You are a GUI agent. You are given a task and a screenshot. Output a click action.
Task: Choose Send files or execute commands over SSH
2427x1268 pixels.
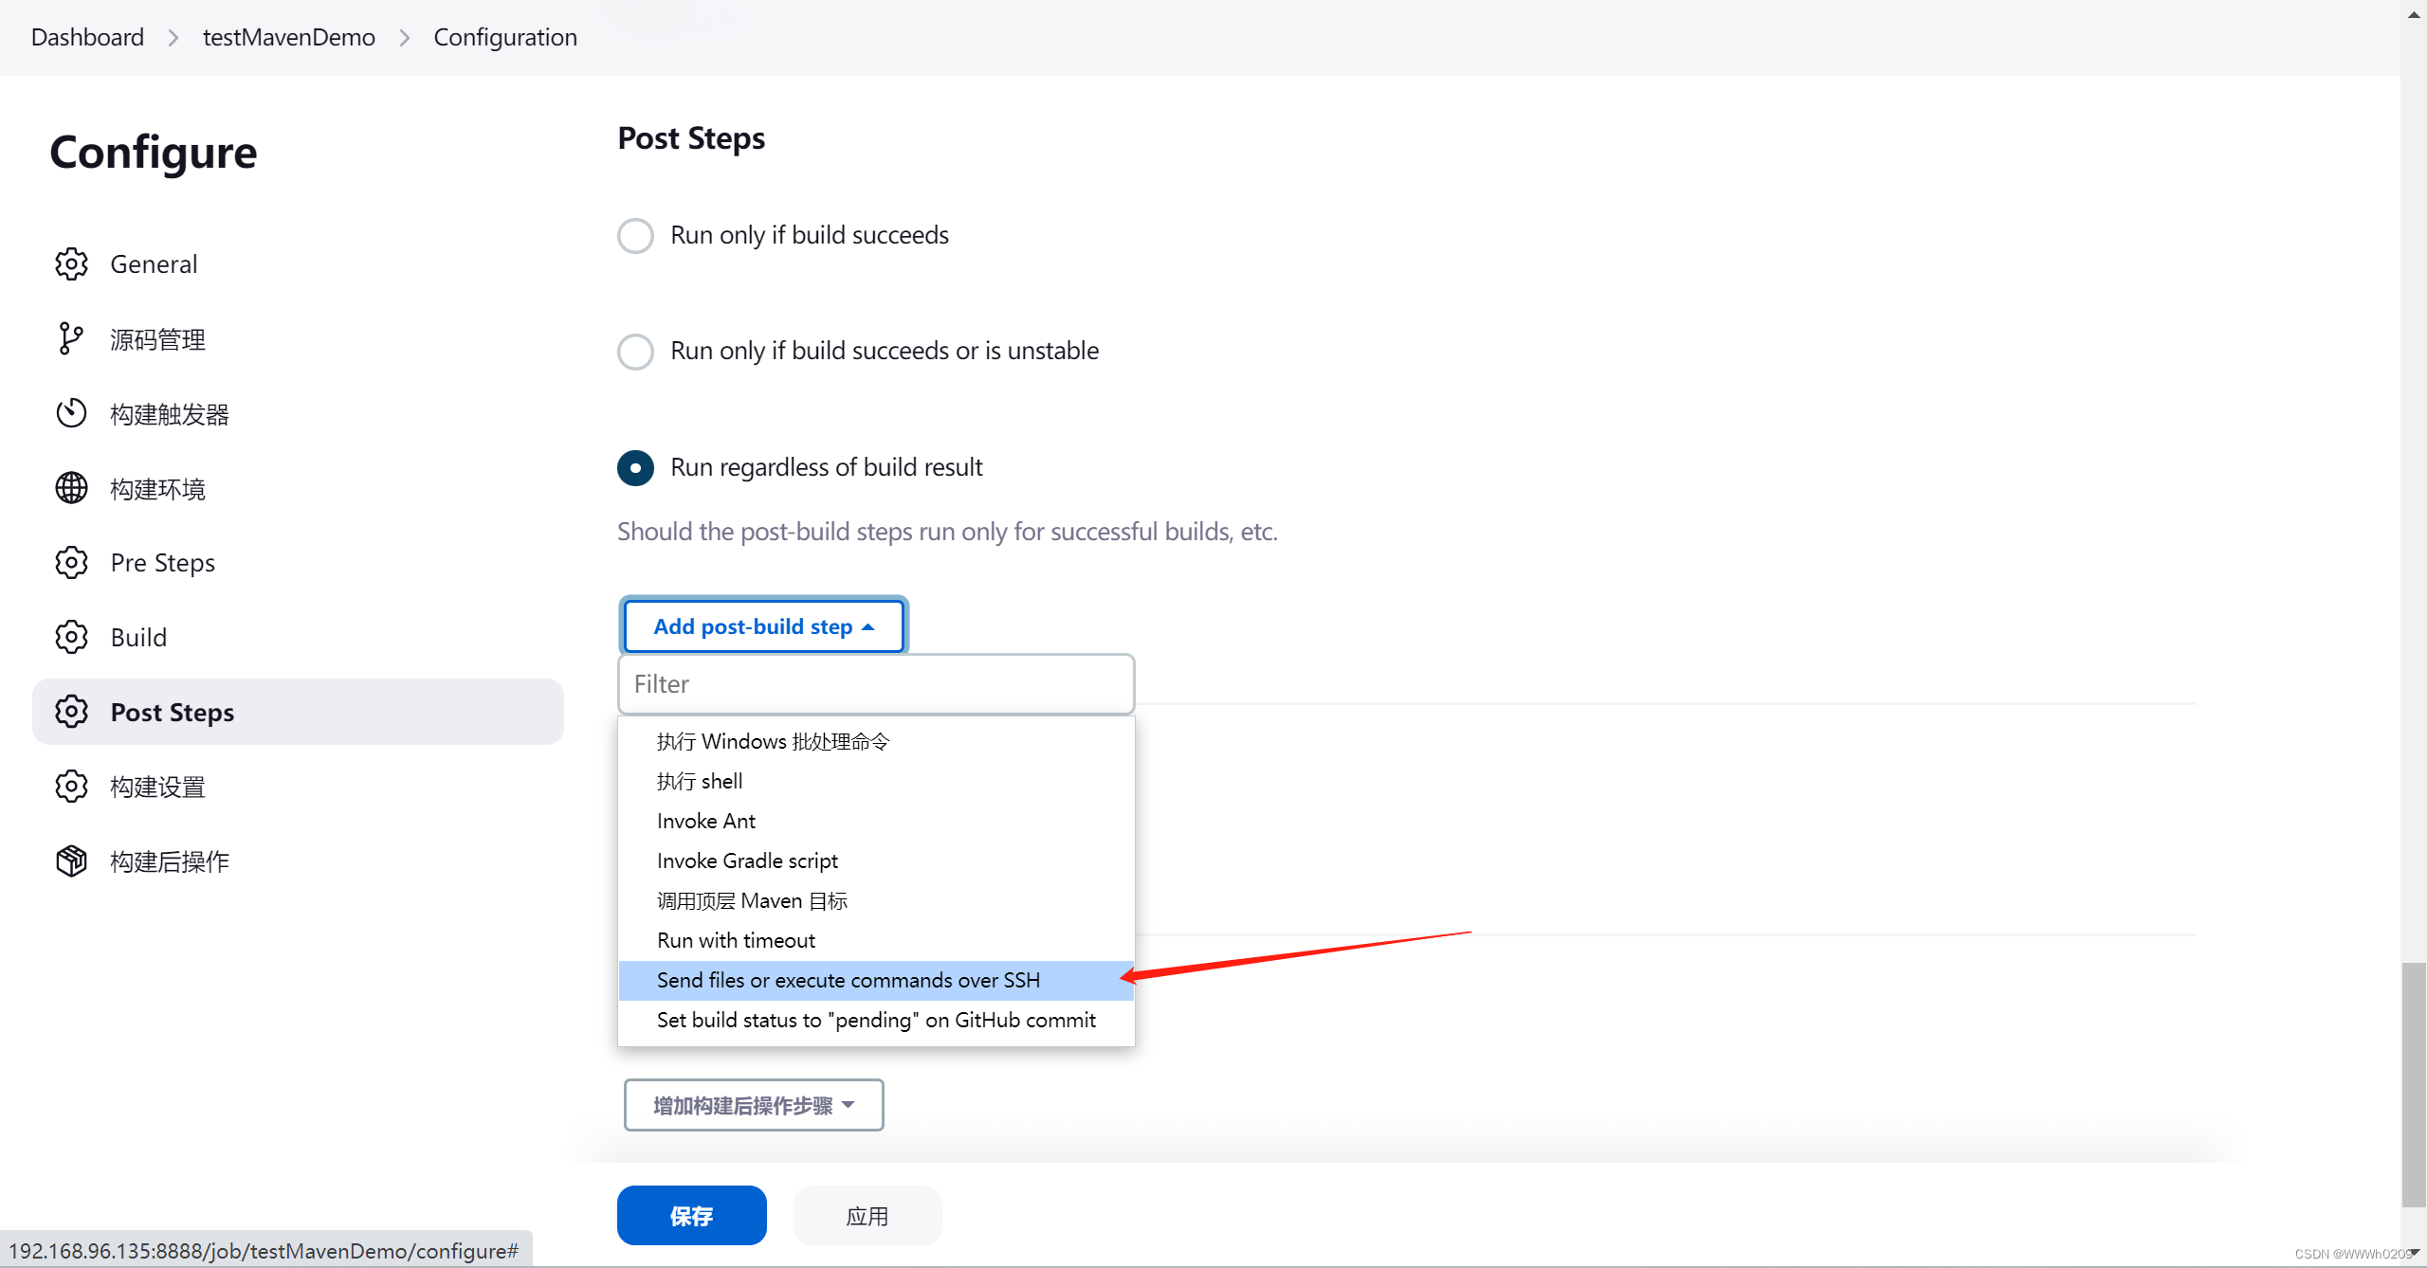[x=876, y=980]
